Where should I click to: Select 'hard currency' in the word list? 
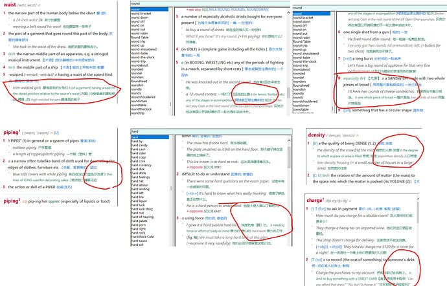(141, 165)
